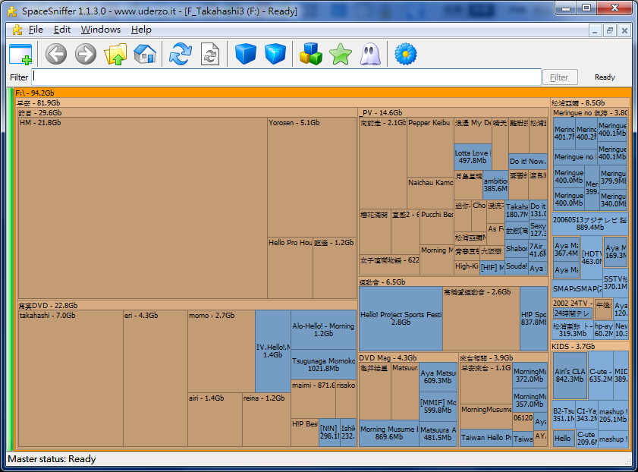Select the Matsuura A 481.5Mb file

point(438,434)
